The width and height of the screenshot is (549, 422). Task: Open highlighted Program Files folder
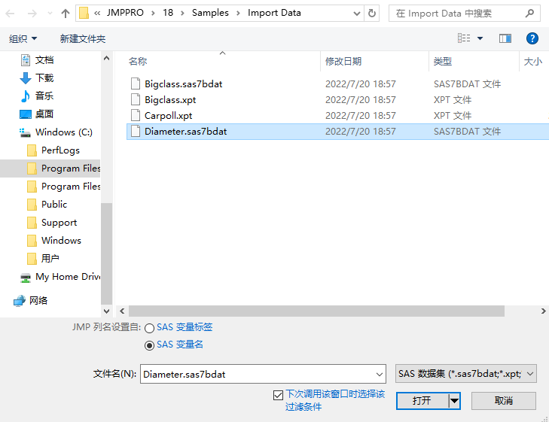coord(50,168)
